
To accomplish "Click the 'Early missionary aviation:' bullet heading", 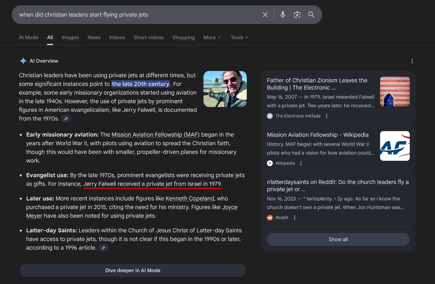I will point(62,135).
